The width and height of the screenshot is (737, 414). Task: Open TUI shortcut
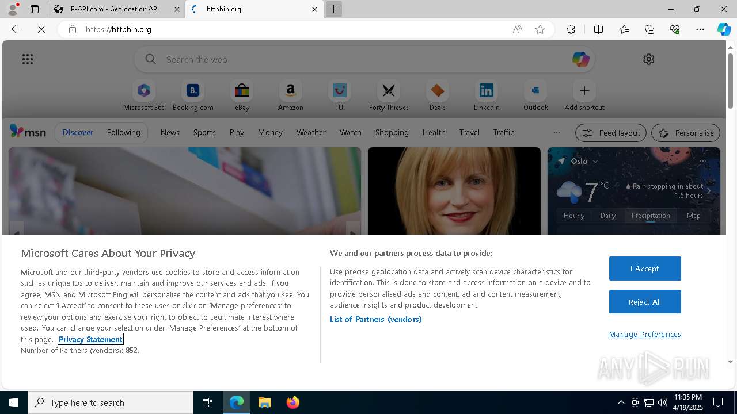click(340, 95)
